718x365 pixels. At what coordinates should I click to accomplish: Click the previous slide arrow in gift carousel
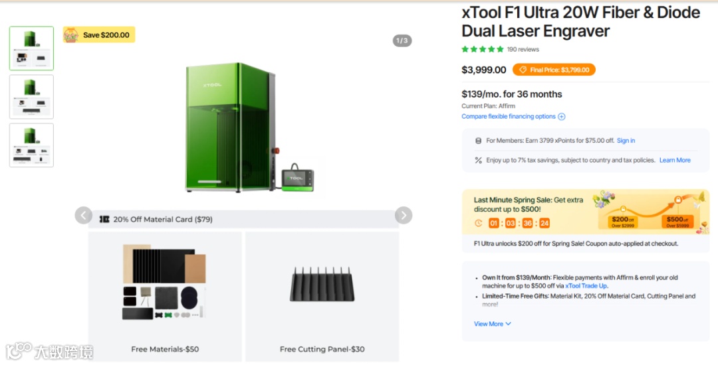(83, 215)
